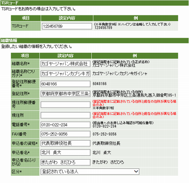
Task: Open the 区分 dropdown list
Action: tap(90, 171)
